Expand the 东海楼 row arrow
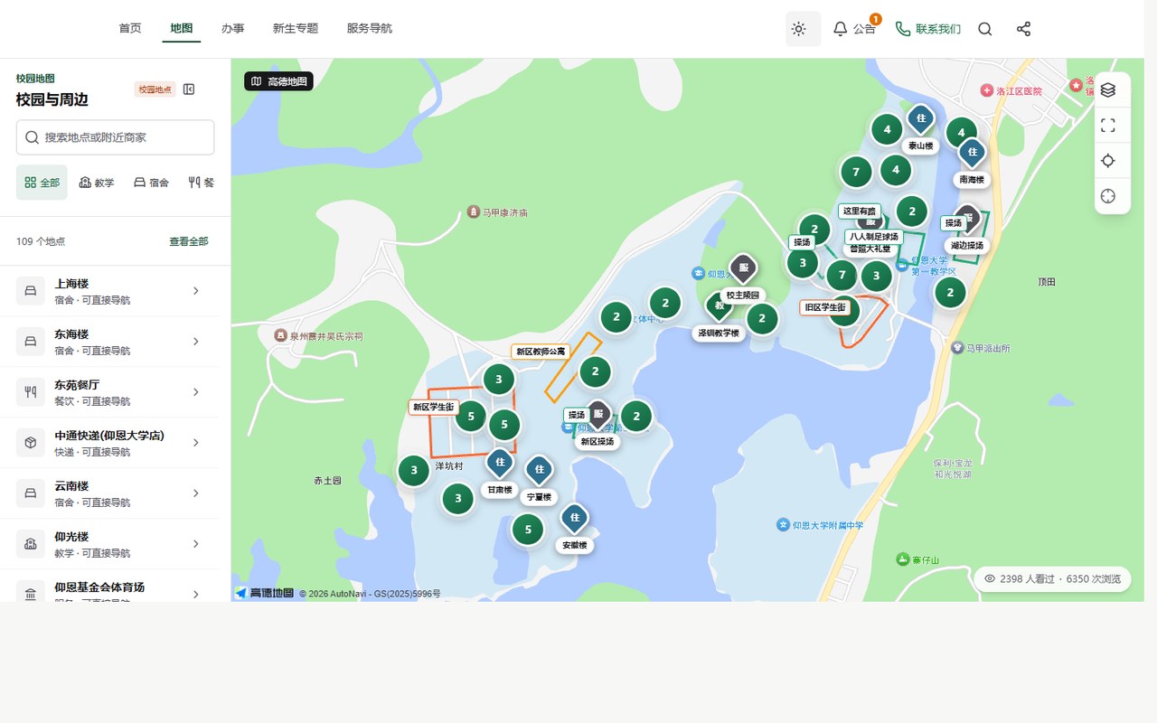Image resolution: width=1157 pixels, height=723 pixels. 196,342
